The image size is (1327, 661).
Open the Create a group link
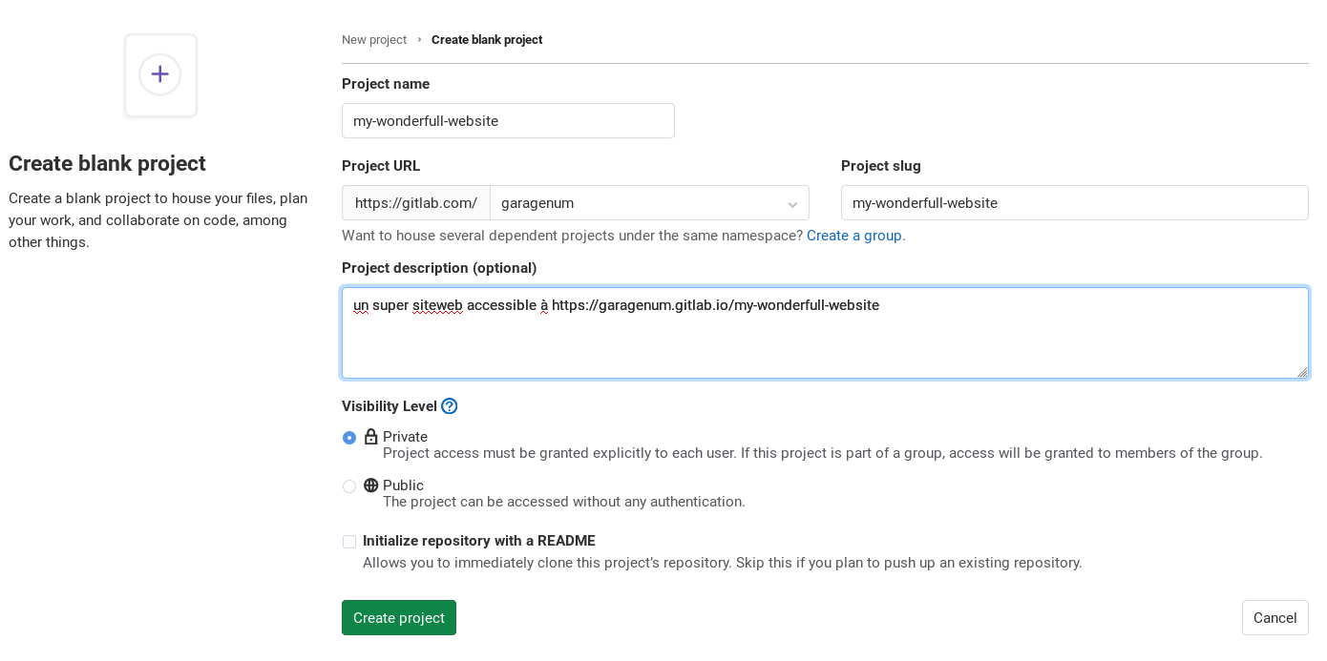click(854, 236)
